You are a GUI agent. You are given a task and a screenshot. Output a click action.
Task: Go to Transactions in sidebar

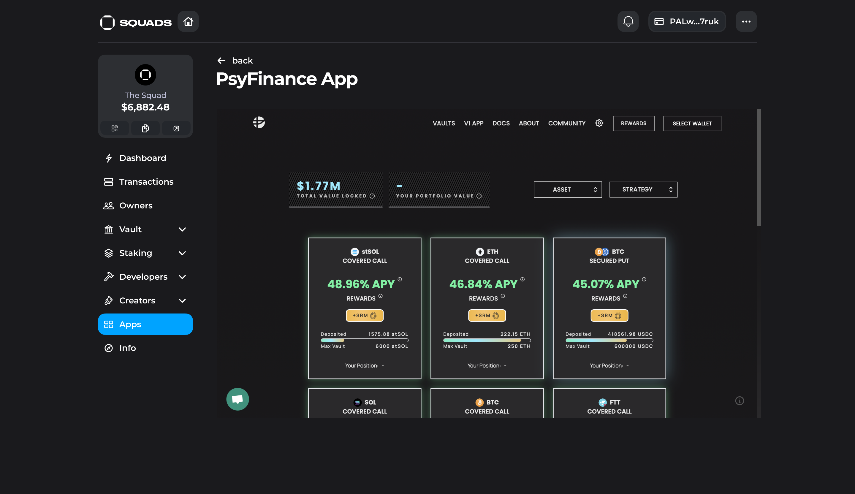point(146,182)
